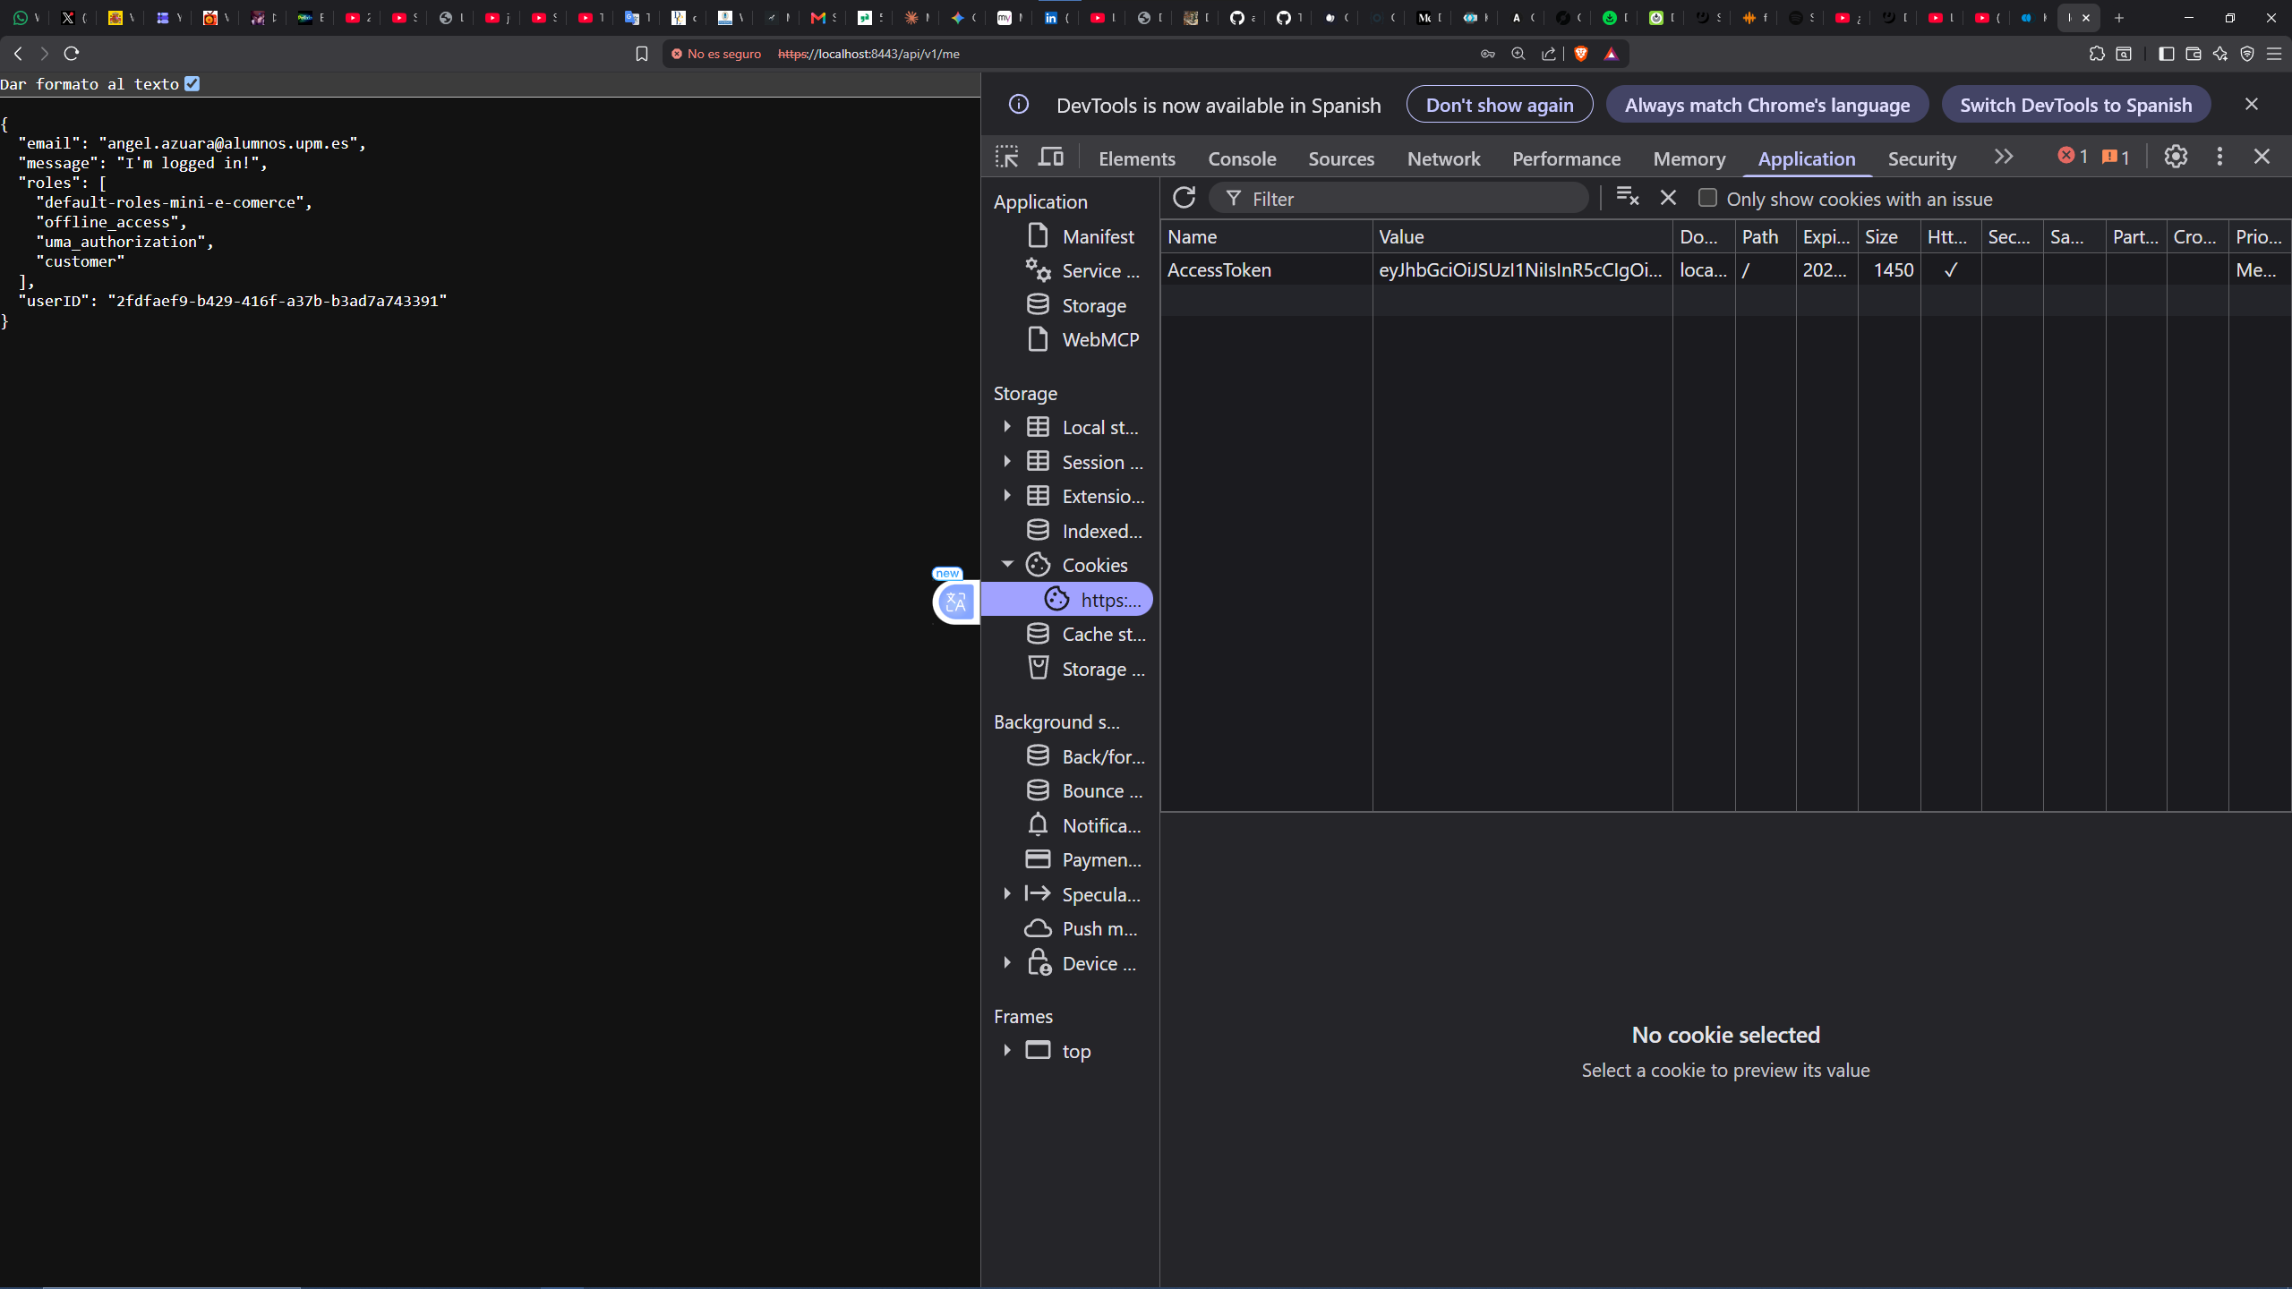Screen dimensions: 2292x1289
Task: Click the orange issues count badge
Action: (2116, 157)
